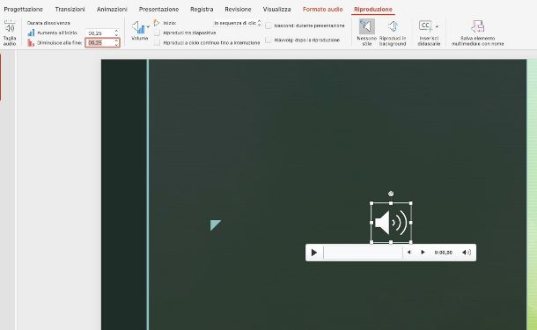537x330 pixels.
Task: Decrease the Aumenta all'inizio stepper value
Action: pos(116,35)
